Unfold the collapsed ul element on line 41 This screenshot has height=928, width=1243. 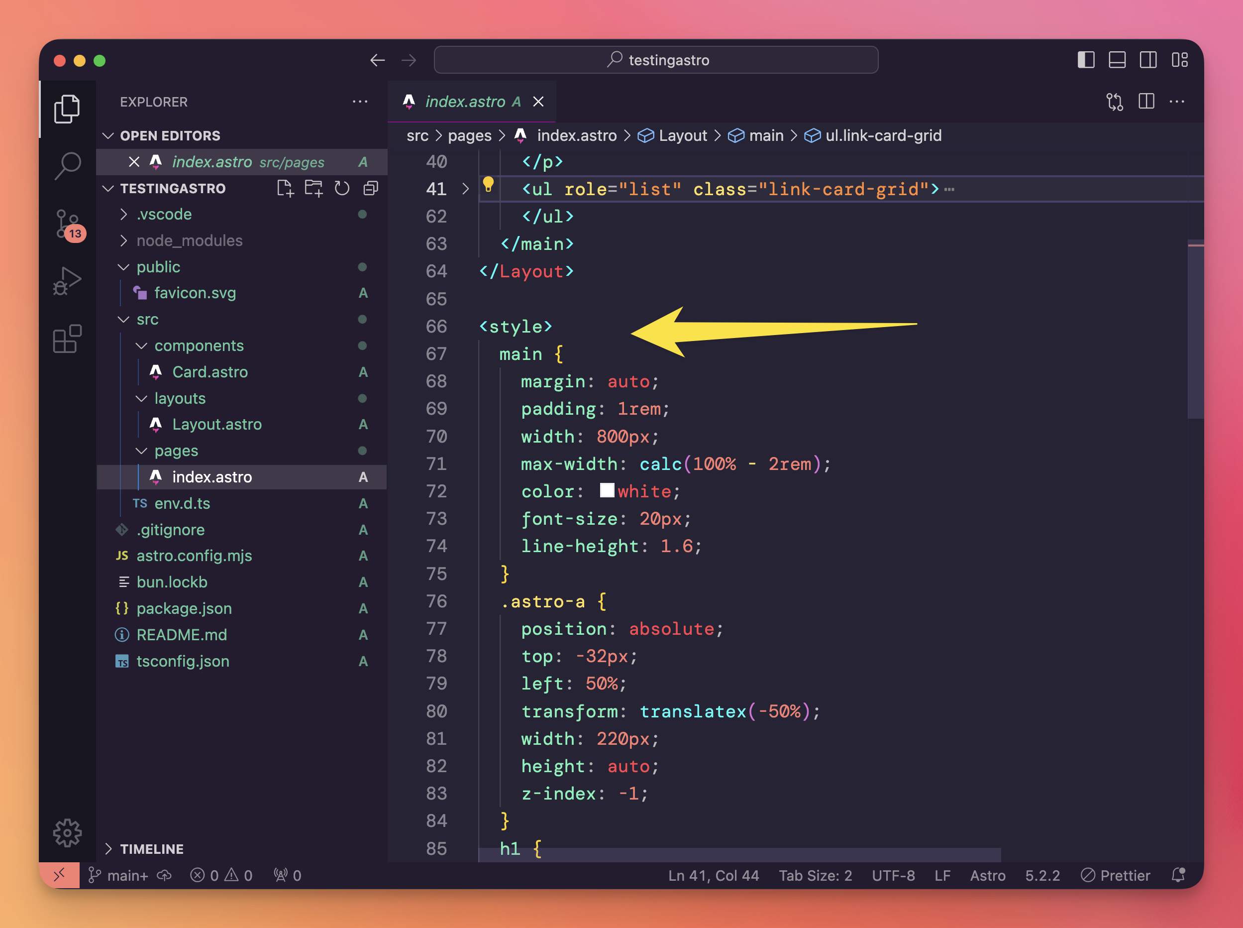[465, 189]
